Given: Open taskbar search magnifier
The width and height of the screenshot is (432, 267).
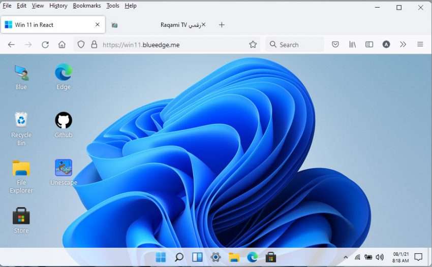Looking at the screenshot, I should pos(179,257).
